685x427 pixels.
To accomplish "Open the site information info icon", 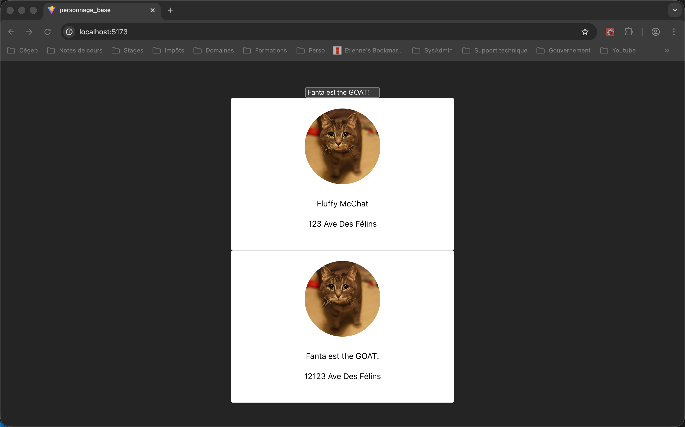I will [69, 32].
